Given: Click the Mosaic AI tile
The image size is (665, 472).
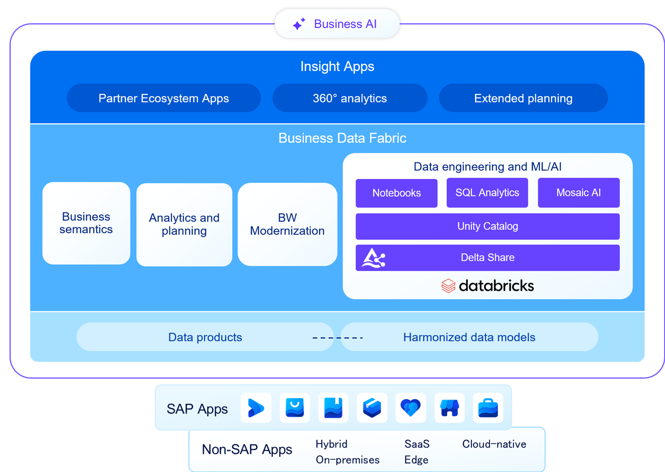Looking at the screenshot, I should point(578,193).
